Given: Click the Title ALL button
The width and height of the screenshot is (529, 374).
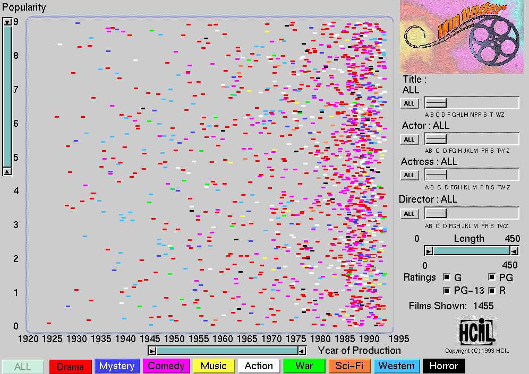Looking at the screenshot, I should point(409,103).
